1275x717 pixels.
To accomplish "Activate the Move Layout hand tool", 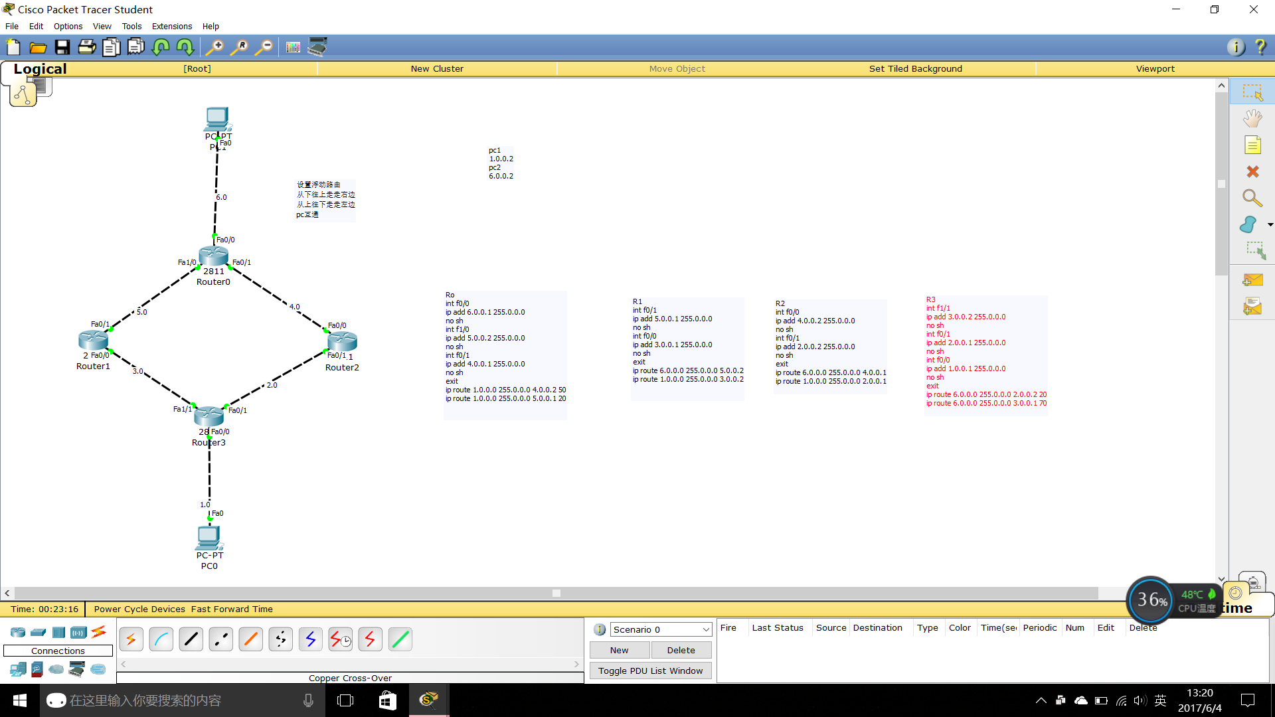I will tap(1252, 119).
